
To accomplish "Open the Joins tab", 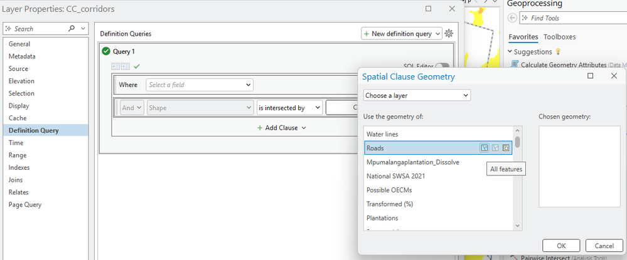I will (x=16, y=180).
